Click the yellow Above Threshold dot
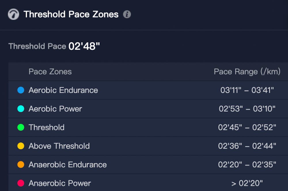The width and height of the screenshot is (288, 191). tap(21, 146)
